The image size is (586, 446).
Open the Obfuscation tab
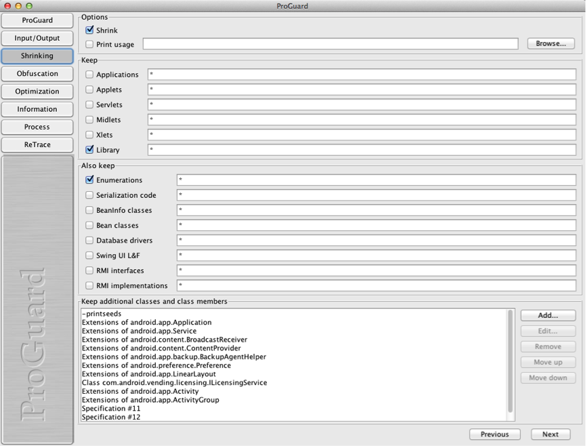point(37,74)
